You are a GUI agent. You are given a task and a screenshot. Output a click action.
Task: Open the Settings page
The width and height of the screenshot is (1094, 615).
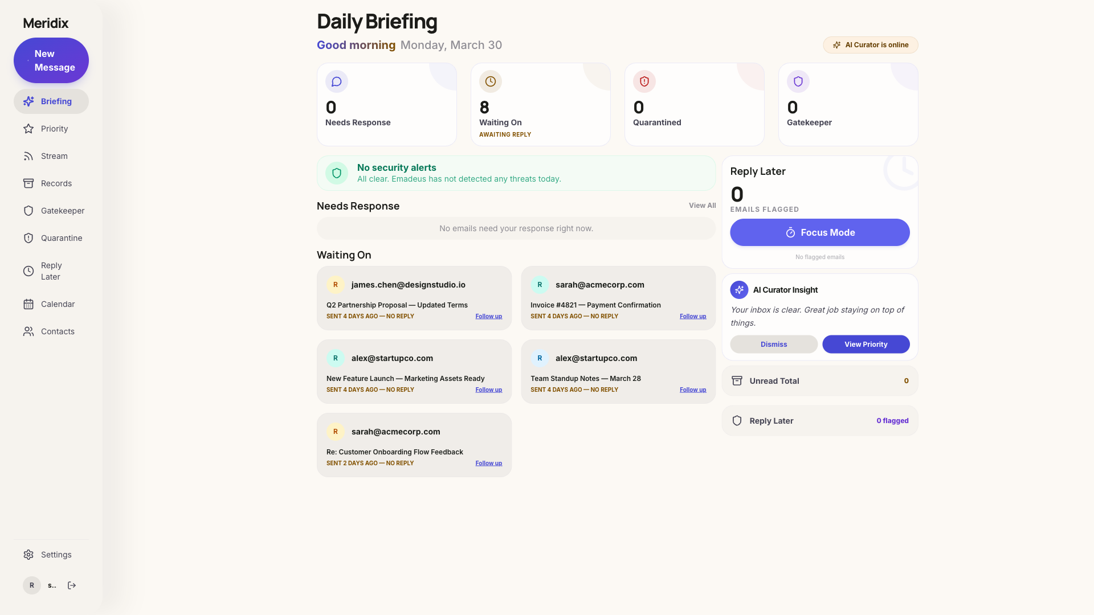[51, 555]
